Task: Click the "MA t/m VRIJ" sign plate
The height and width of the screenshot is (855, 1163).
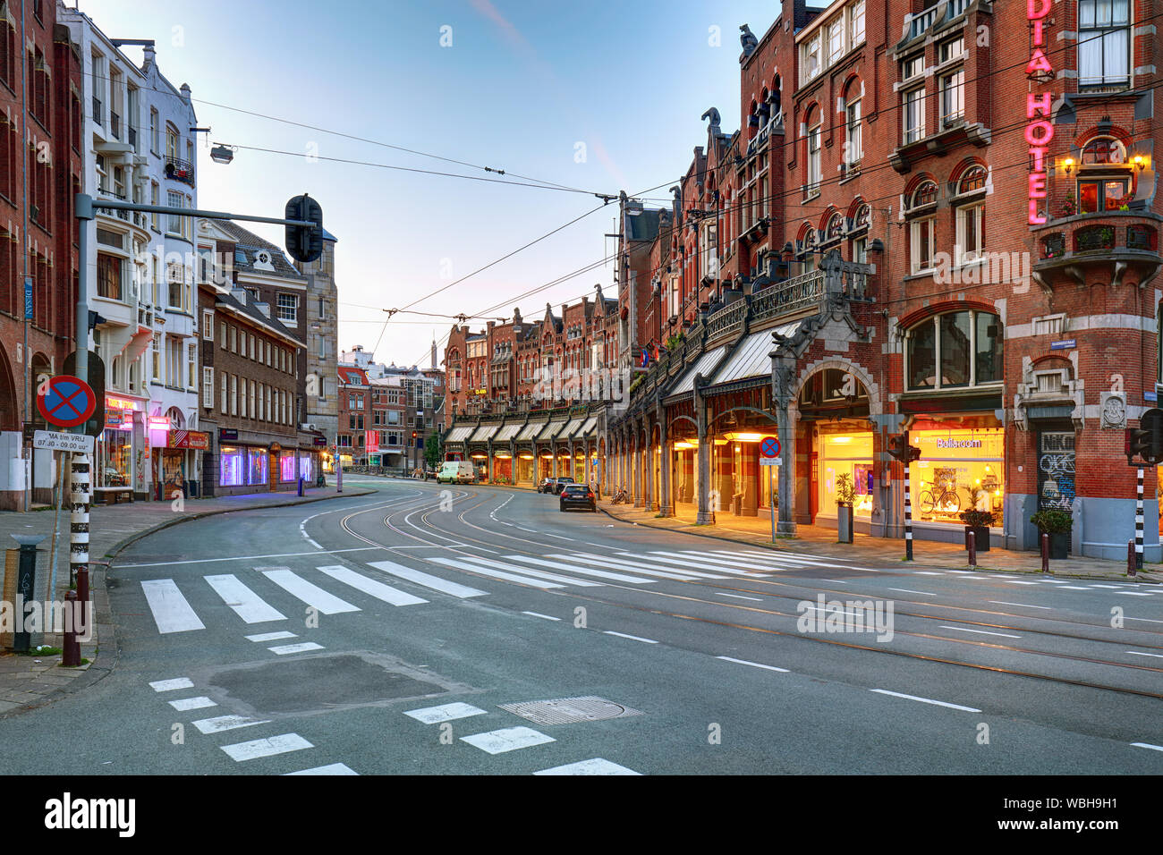Action: point(63,441)
